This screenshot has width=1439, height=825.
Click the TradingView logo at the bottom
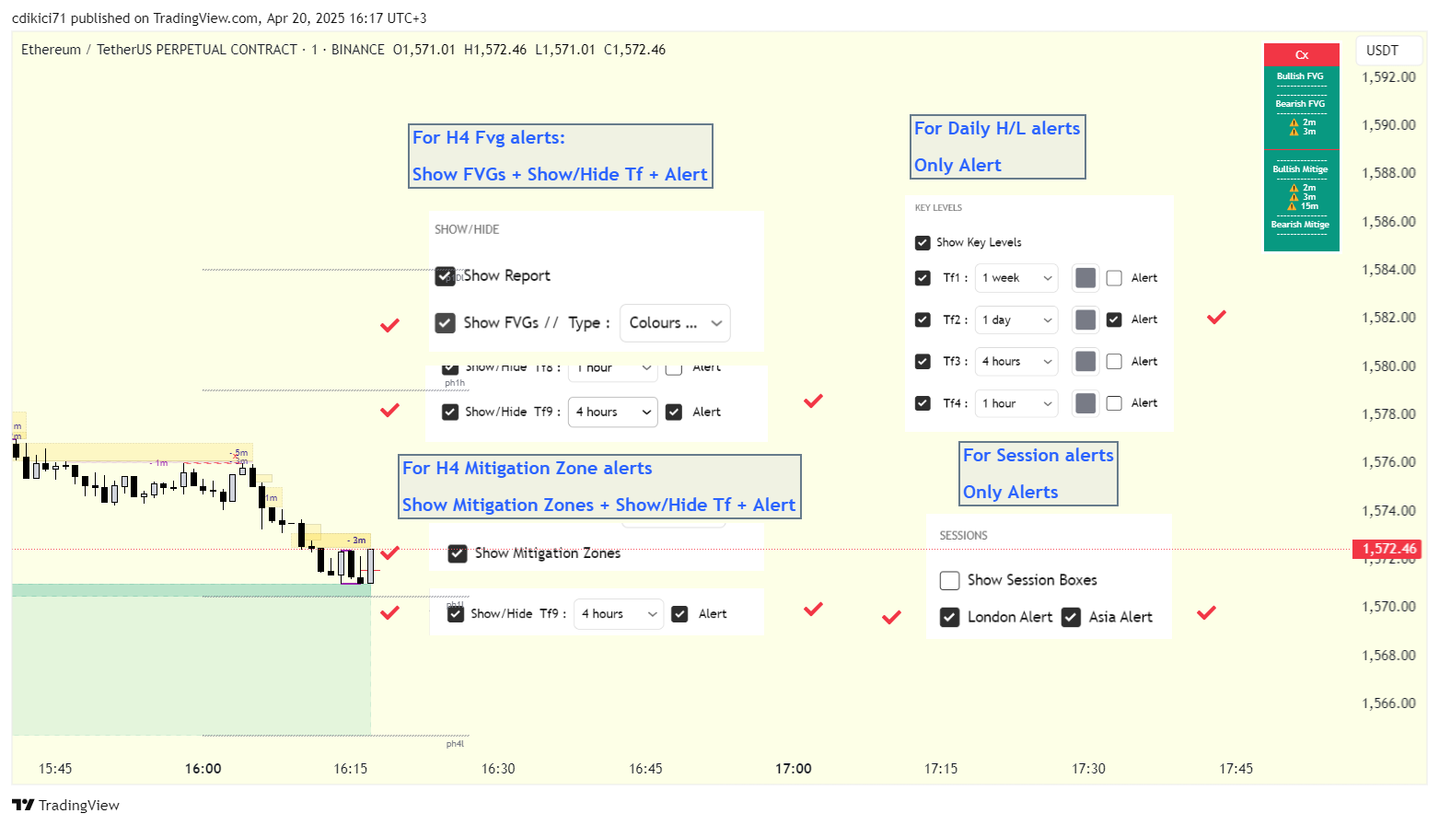tap(65, 805)
